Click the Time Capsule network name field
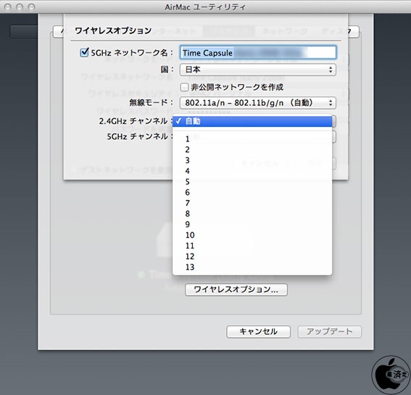 [x=258, y=53]
